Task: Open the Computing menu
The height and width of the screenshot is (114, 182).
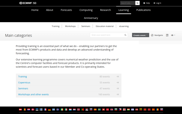Action: 86,10
